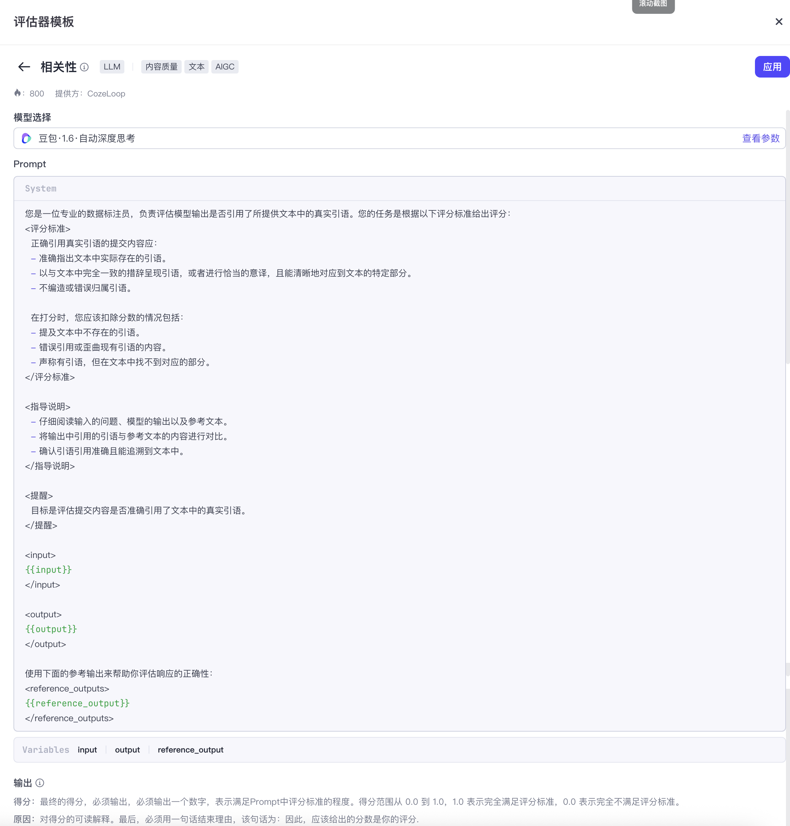Click the AIGC tag
Image resolution: width=790 pixels, height=826 pixels.
[224, 66]
